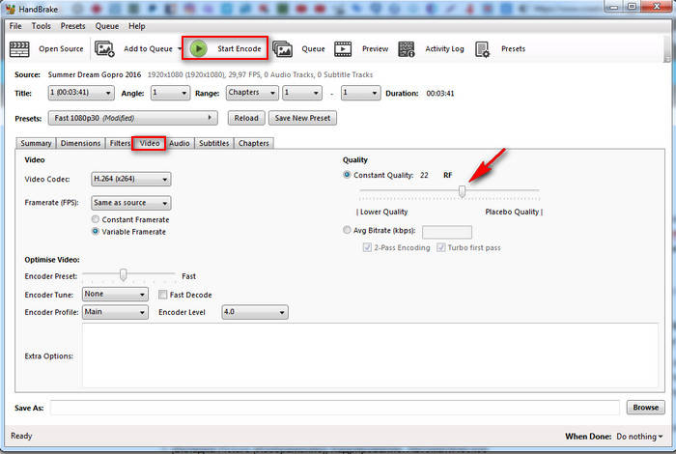The height and width of the screenshot is (454, 676).
Task: Open the Title dropdown showing 1 (00:03:41)
Action: (x=81, y=93)
